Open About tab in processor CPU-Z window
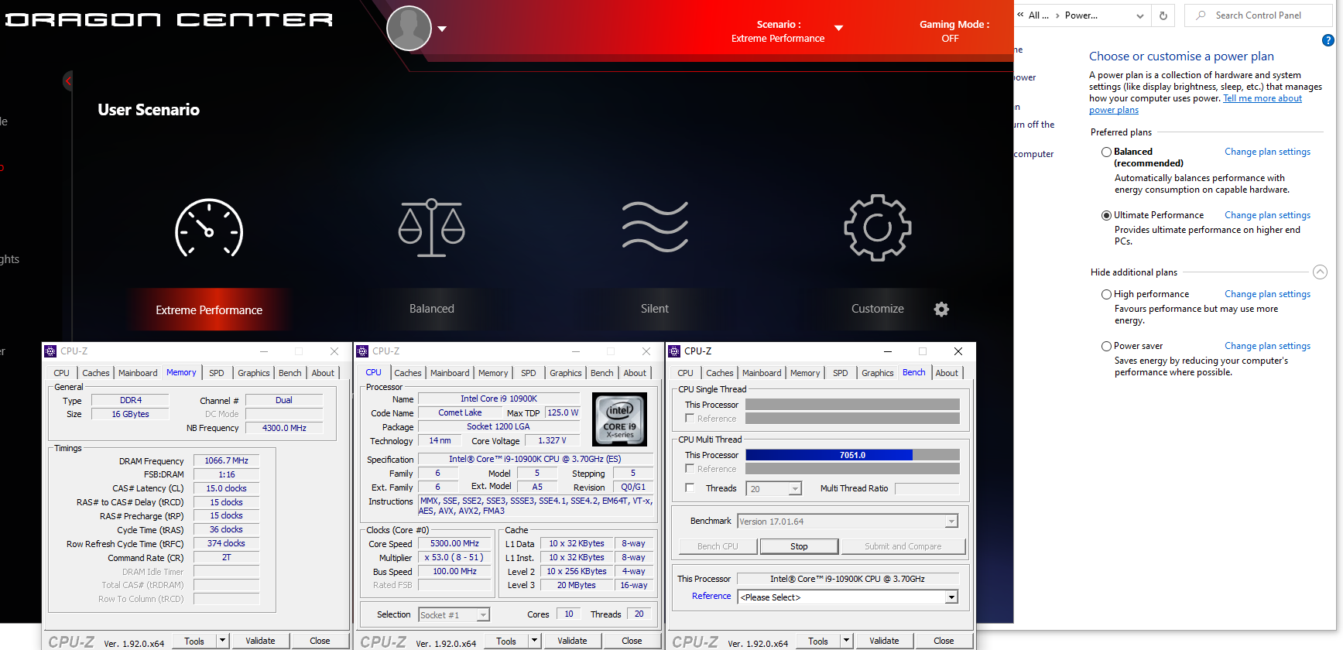 pos(635,373)
